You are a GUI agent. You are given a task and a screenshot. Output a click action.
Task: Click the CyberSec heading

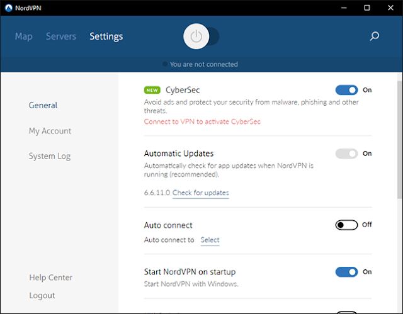tap(183, 90)
